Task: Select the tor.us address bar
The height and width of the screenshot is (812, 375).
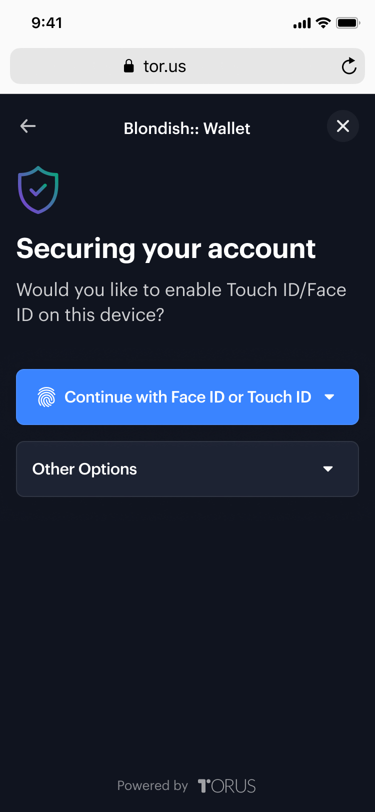Action: pyautogui.click(x=187, y=66)
